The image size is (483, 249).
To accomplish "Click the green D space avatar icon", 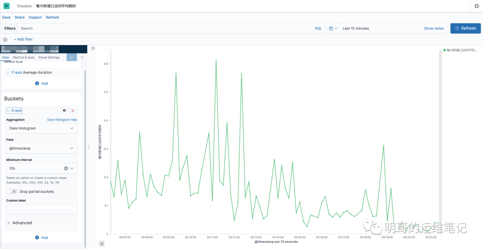I will click(x=6, y=6).
